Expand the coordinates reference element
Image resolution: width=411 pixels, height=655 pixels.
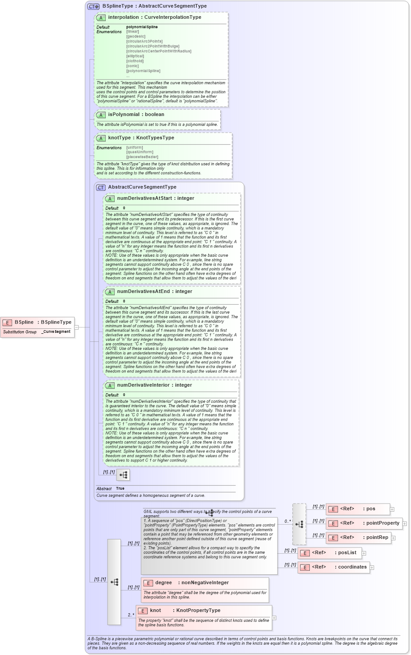[x=372, y=567]
